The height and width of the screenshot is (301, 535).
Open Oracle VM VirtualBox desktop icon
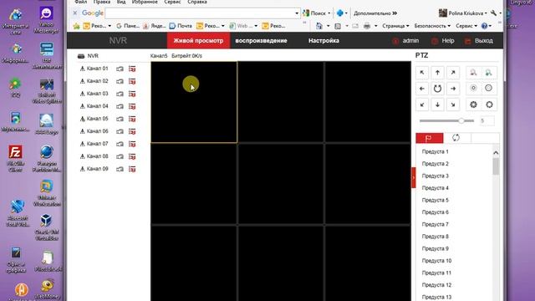coord(47,227)
